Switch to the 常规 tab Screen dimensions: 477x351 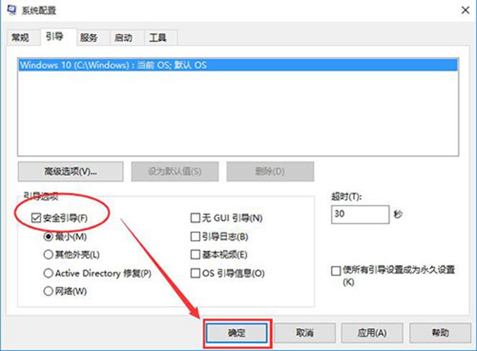(x=20, y=38)
